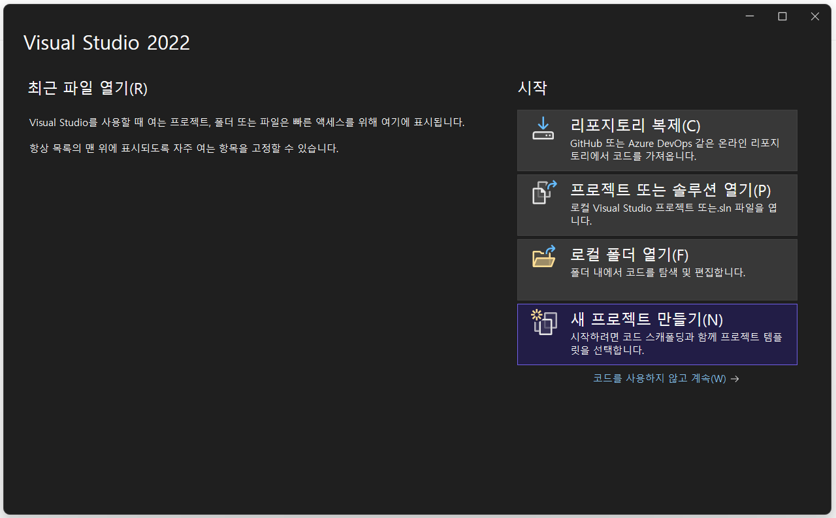836x518 pixels.
Task: Click text about pinning frequently opened items
Action: 184,148
